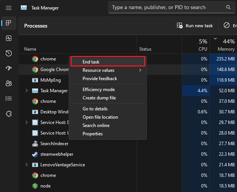Sort by the Status column header
Viewport: 237px width, 192px height.
click(145, 49)
